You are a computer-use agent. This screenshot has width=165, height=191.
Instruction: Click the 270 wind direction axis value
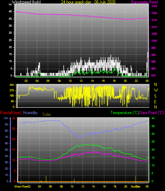(12, 91)
